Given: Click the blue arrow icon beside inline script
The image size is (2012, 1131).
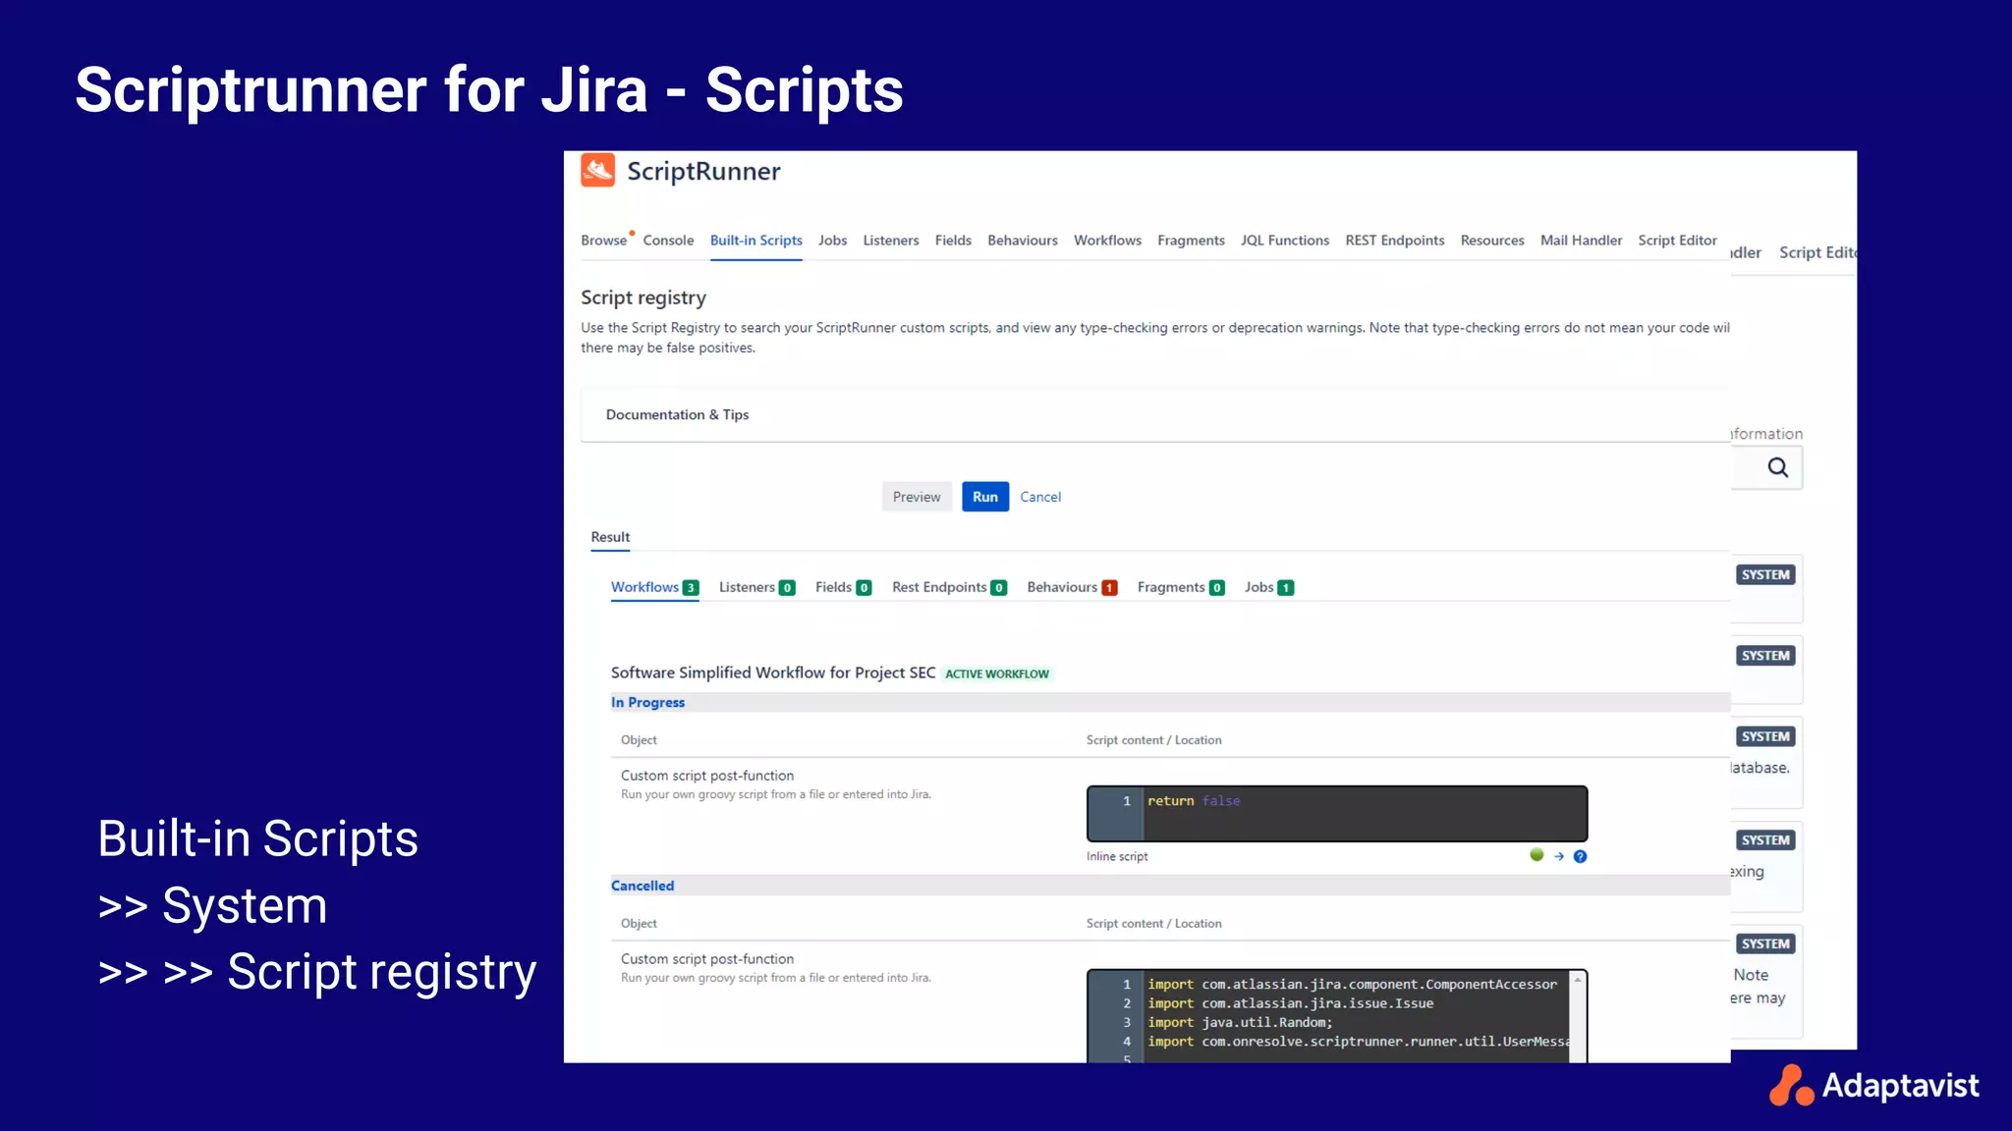Looking at the screenshot, I should click(x=1559, y=856).
